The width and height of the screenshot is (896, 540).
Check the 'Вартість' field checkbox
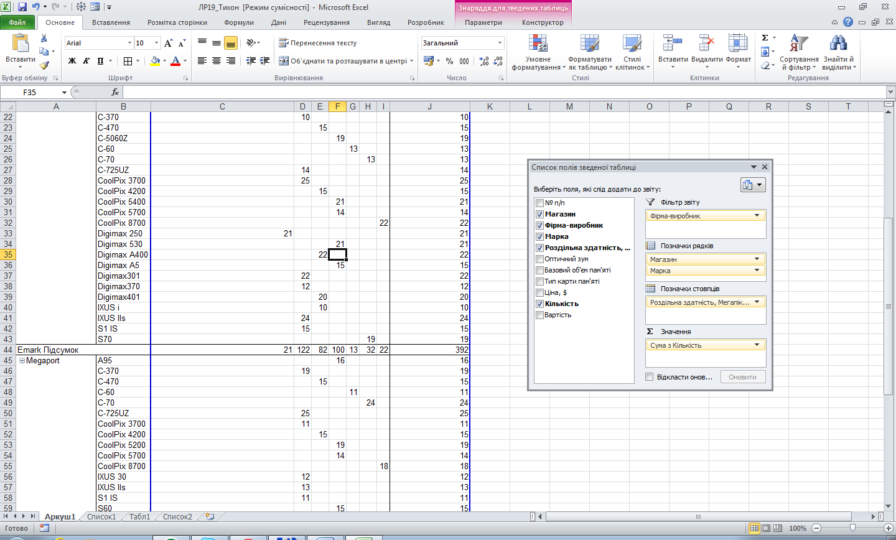click(539, 315)
